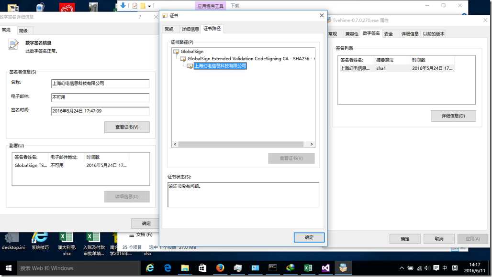Open Windows Store from taskbar
The height and width of the screenshot is (277, 492).
[202, 268]
